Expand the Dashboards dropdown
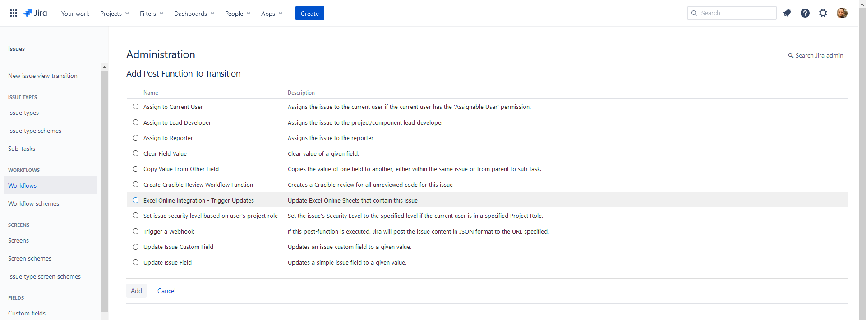 194,14
